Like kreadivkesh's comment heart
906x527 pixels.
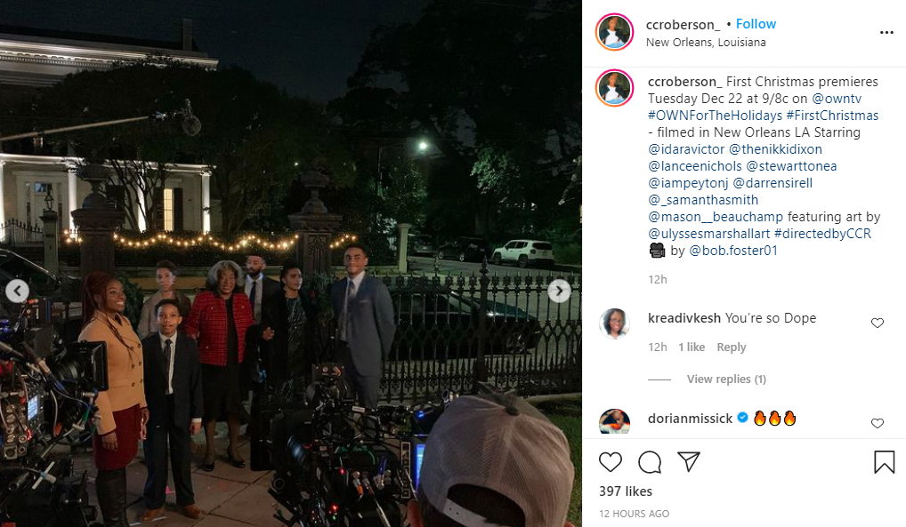[x=878, y=323]
